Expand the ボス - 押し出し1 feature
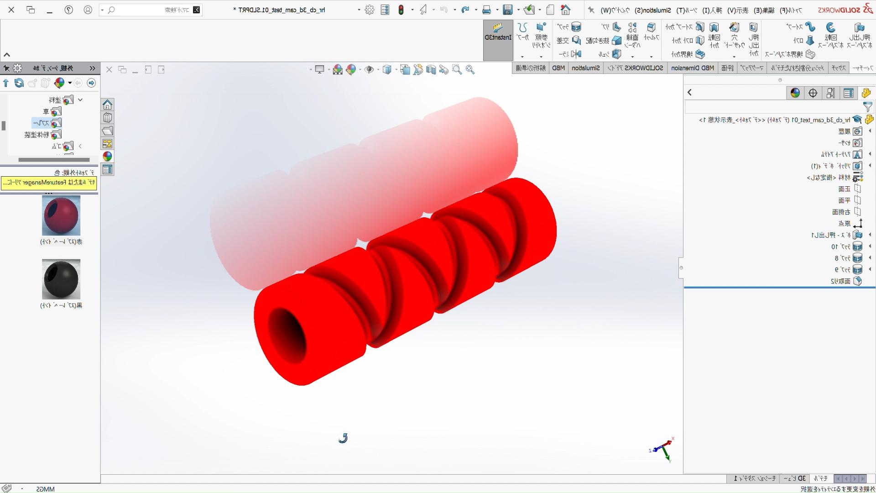876x493 pixels. click(870, 235)
